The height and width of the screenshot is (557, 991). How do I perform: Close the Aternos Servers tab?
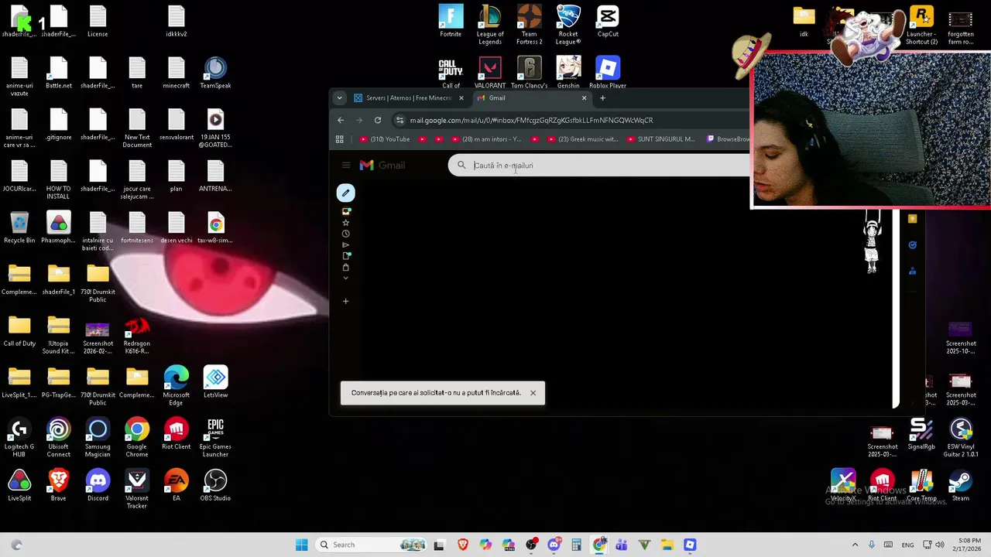pyautogui.click(x=461, y=98)
